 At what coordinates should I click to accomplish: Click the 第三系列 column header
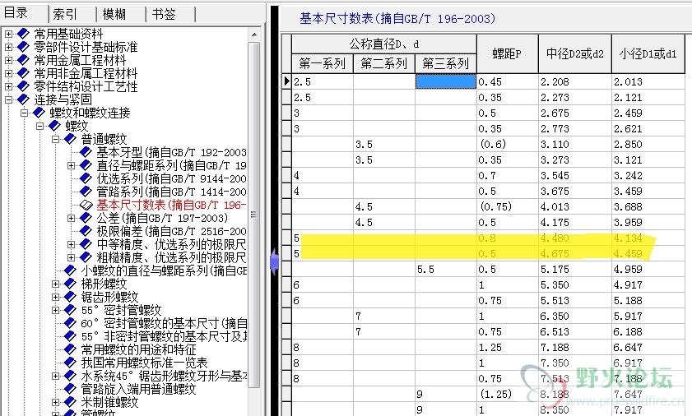click(x=446, y=63)
